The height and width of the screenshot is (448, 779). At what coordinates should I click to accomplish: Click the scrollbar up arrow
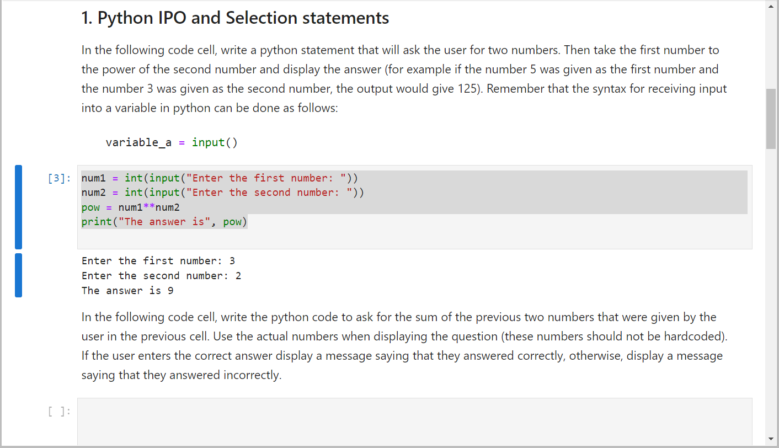(771, 6)
